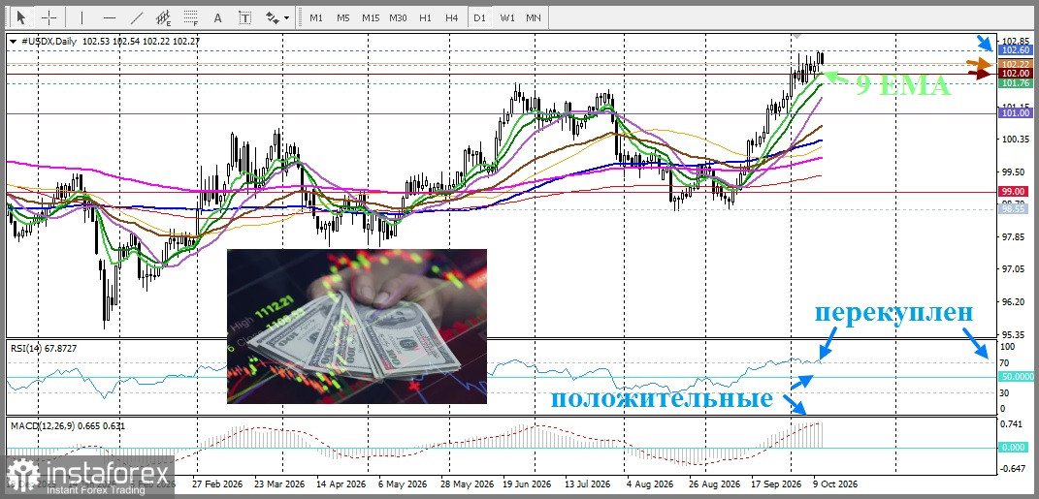Screen dimensions: 1039x499
Task: Select the Fibonacci Retracement tool
Action: coord(191,17)
